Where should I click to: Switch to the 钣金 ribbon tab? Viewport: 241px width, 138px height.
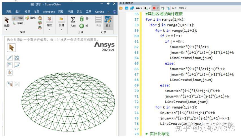tap(79, 12)
